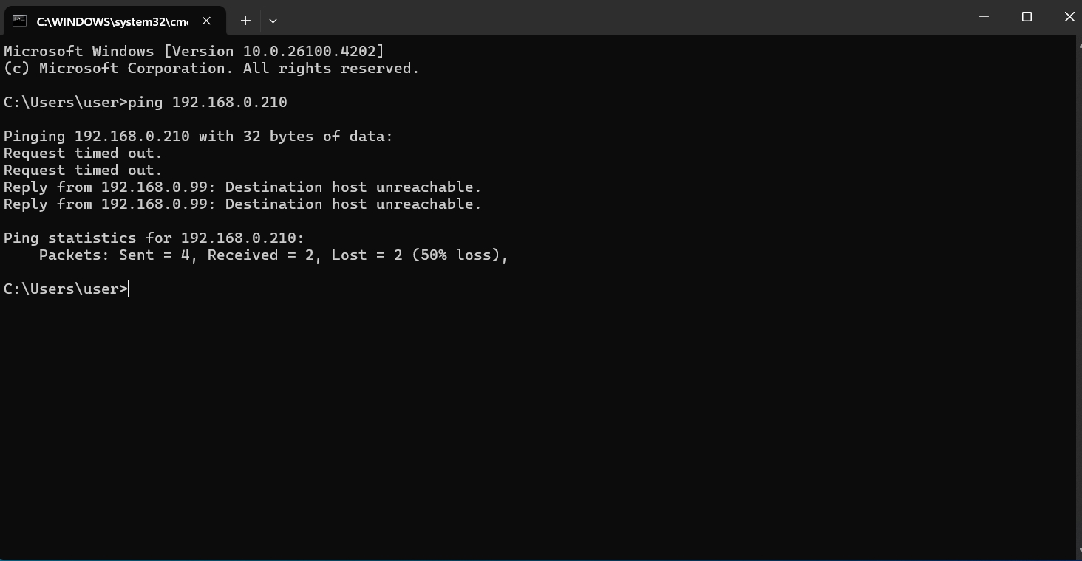This screenshot has width=1082, height=561.
Task: Close the terminal window
Action: (x=1069, y=17)
